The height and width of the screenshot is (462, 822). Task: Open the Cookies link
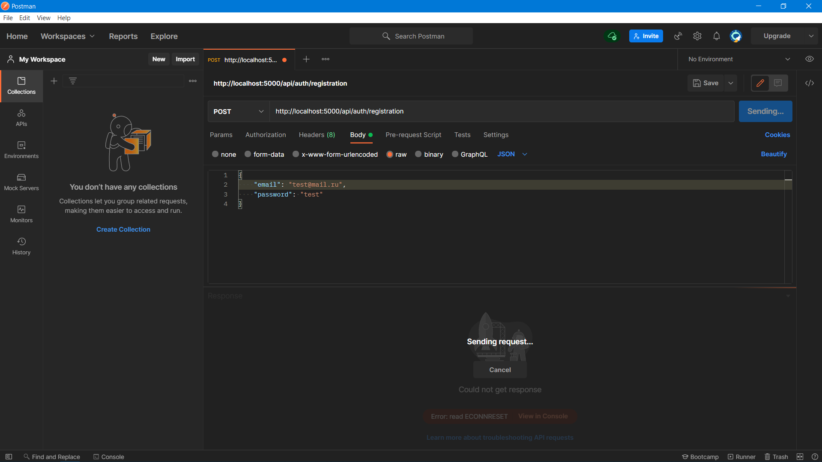coord(777,135)
